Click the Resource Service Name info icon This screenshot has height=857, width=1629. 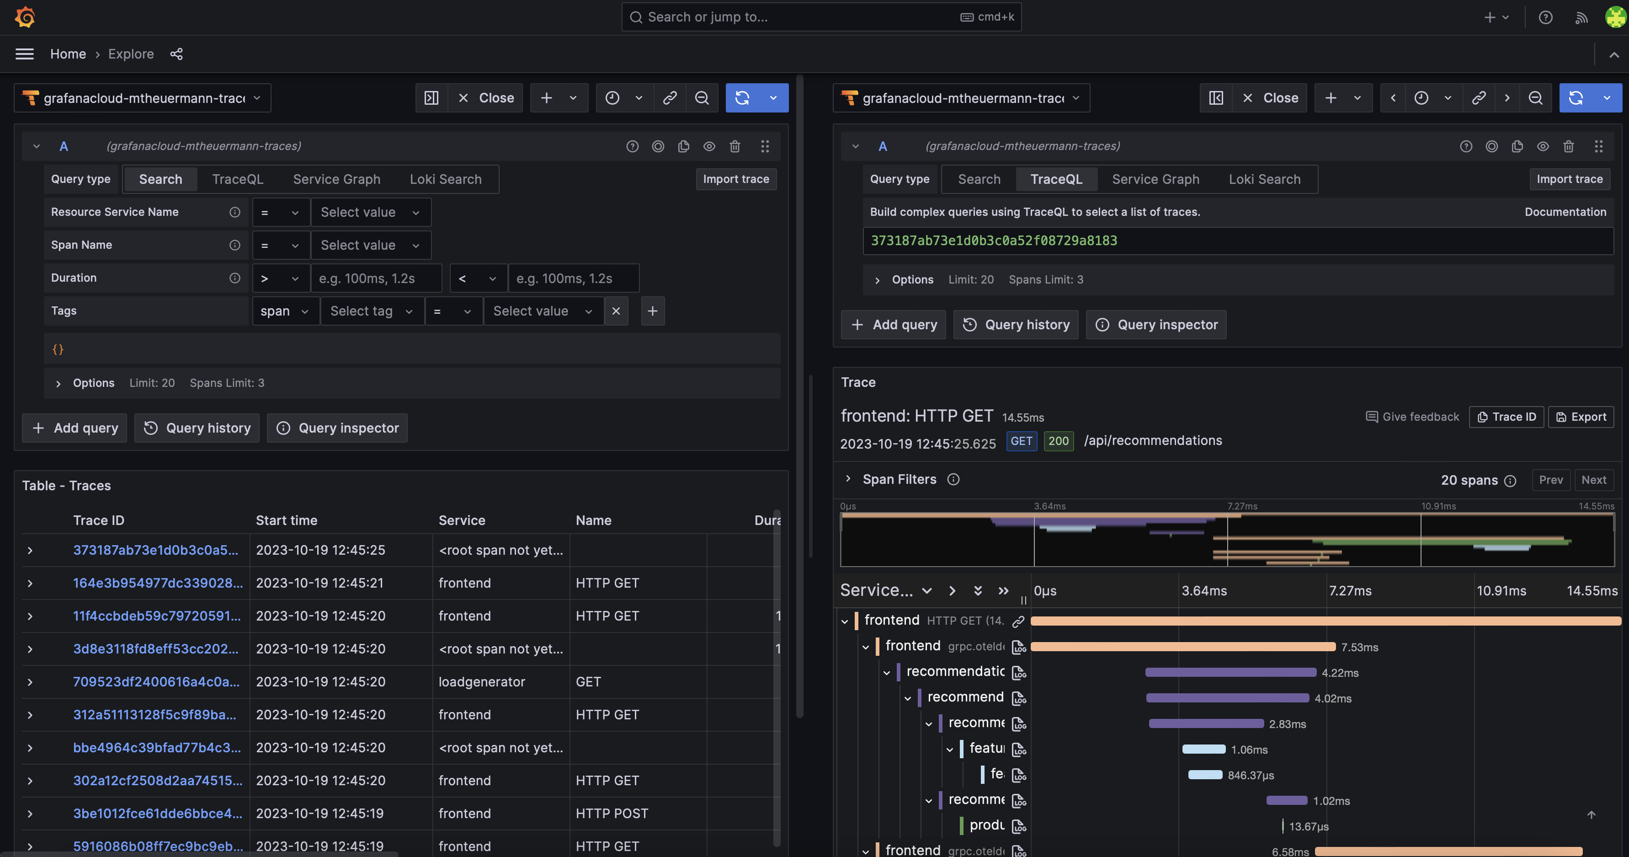click(x=234, y=212)
